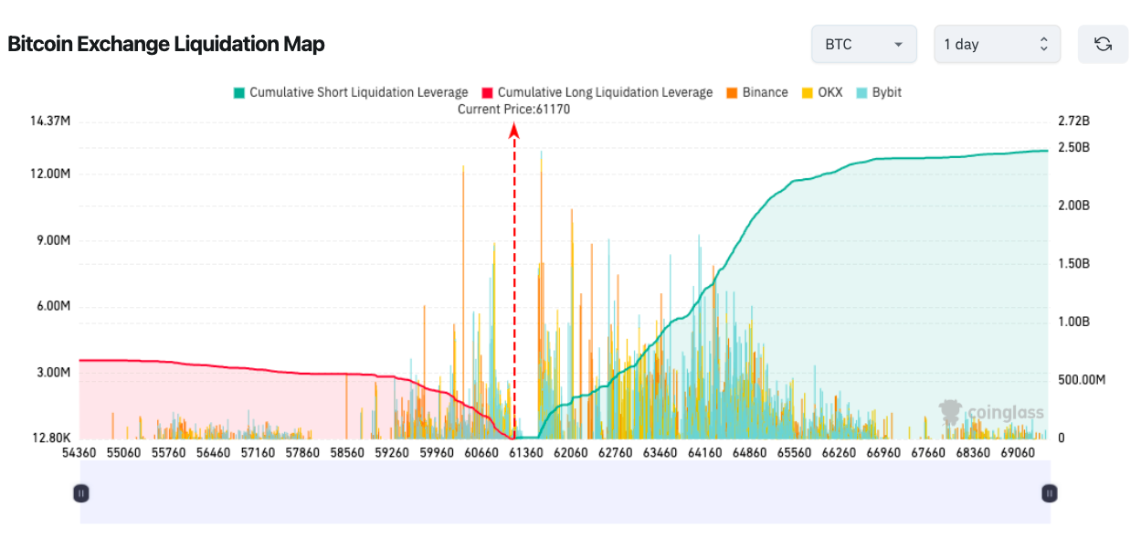
Task: Click the 14.37M left axis label
Action: coord(50,122)
